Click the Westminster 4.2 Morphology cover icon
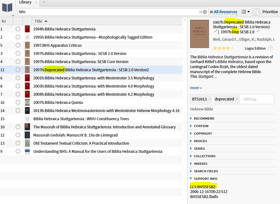This screenshot has height=204, width=280. pyautogui.click(x=27, y=94)
